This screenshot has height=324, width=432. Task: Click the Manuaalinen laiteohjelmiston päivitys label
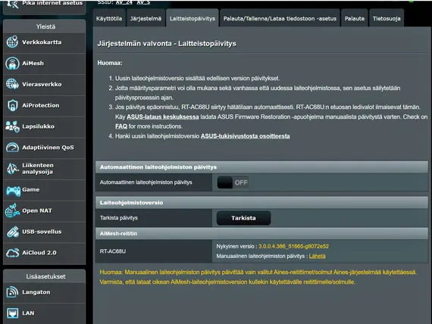[x=261, y=256]
